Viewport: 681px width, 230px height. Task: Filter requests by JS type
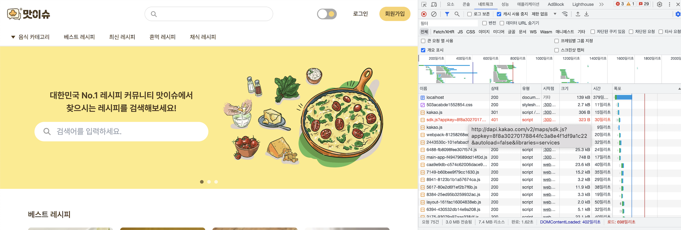pos(460,32)
